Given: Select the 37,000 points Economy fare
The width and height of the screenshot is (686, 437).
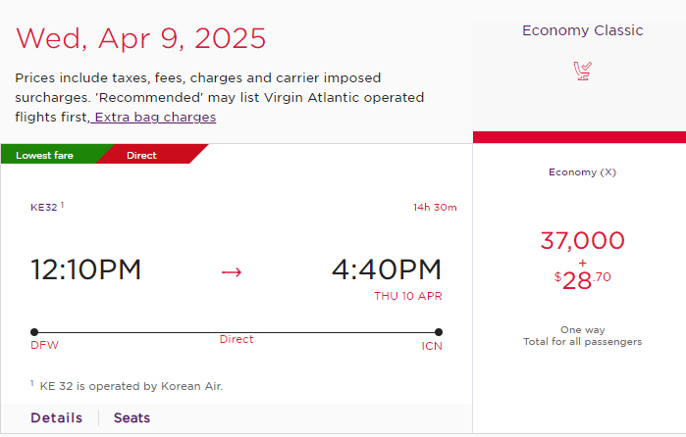Looking at the screenshot, I should [x=582, y=240].
